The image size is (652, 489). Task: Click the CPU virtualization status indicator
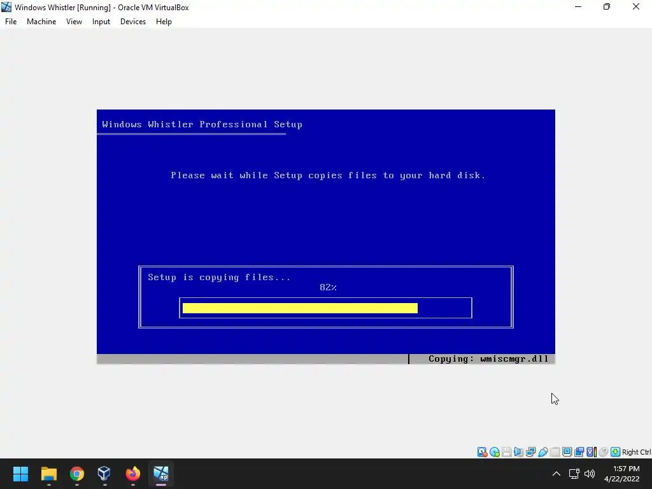click(591, 452)
